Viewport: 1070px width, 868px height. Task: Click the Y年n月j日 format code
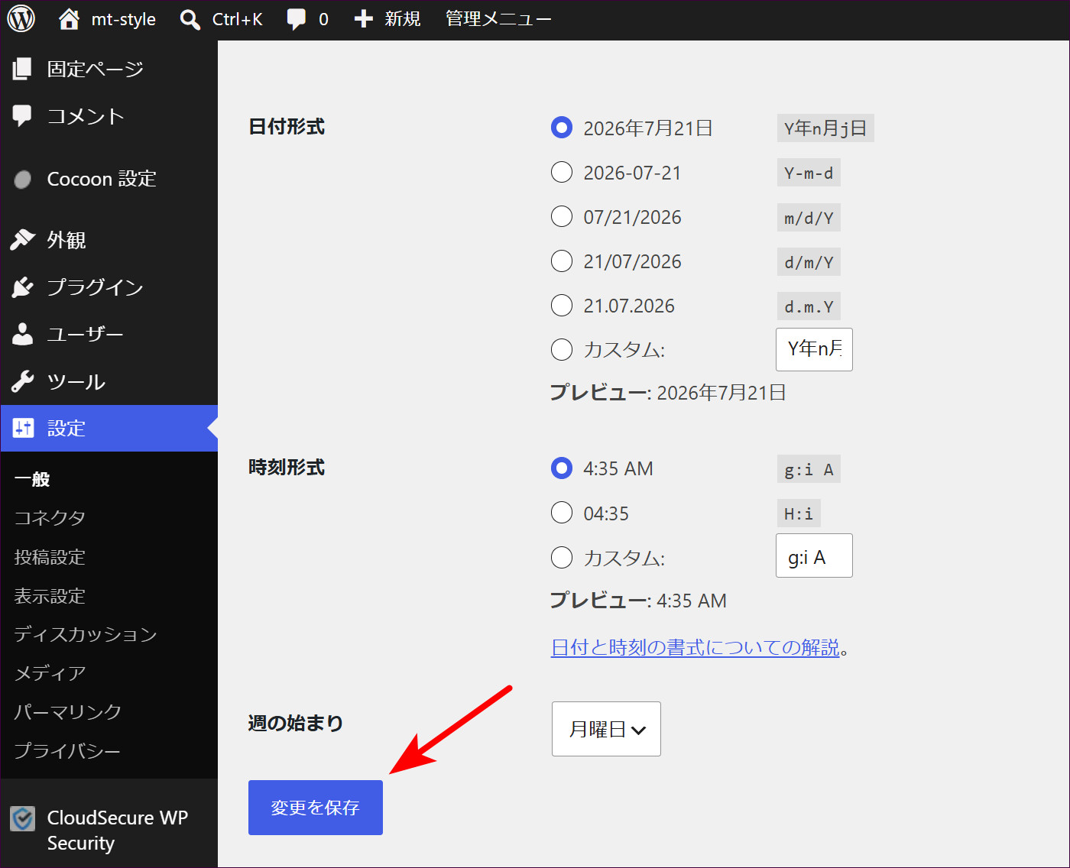[825, 128]
